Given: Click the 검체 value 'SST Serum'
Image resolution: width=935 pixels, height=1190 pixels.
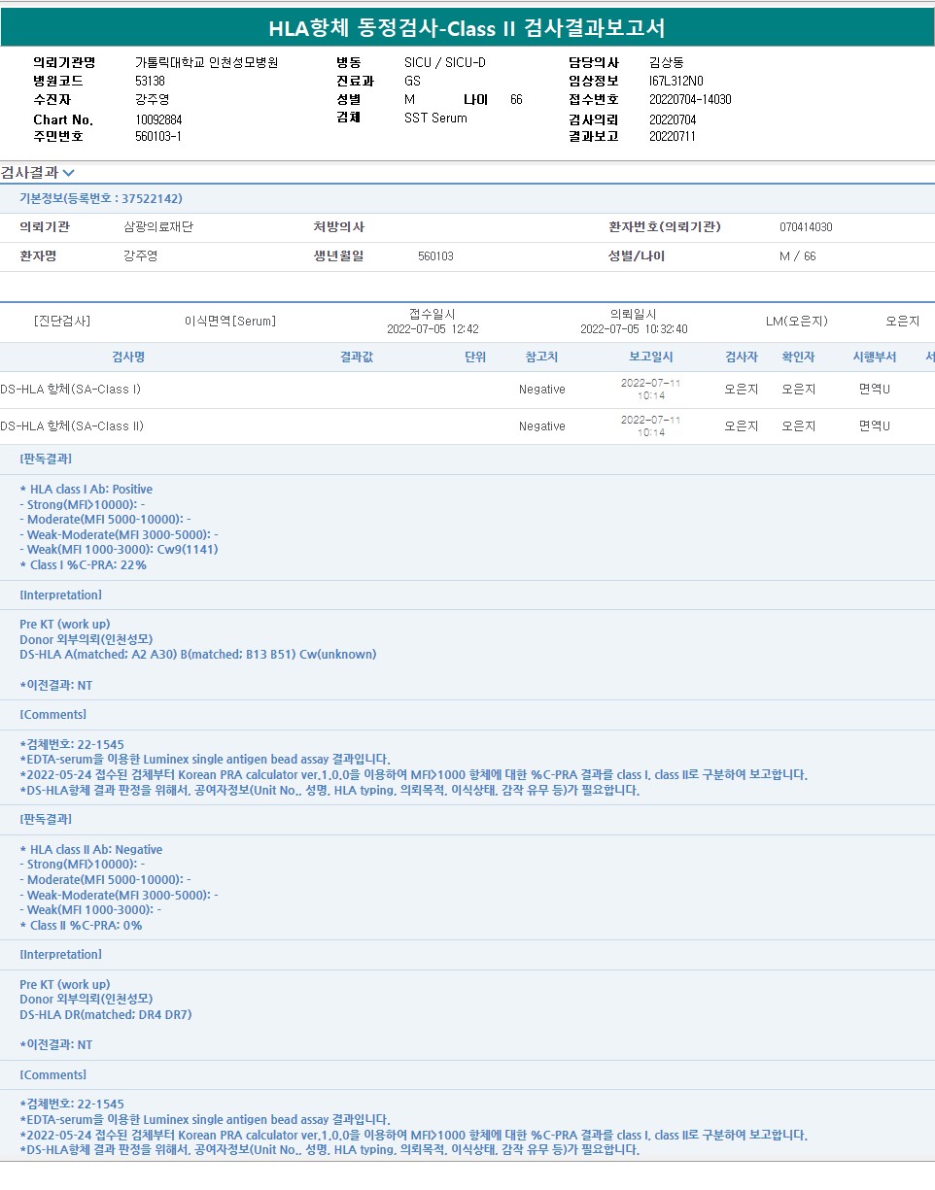Looking at the screenshot, I should click(x=435, y=119).
